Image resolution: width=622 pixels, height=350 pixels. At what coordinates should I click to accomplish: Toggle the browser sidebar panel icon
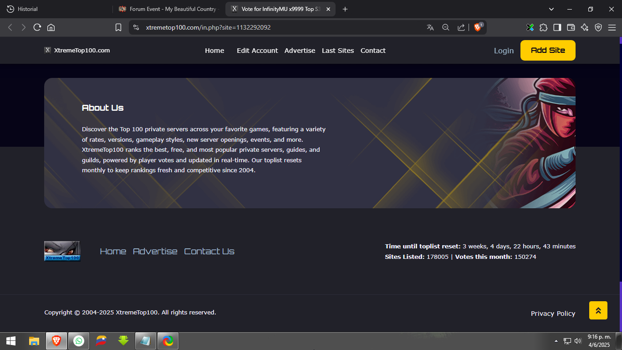(557, 27)
